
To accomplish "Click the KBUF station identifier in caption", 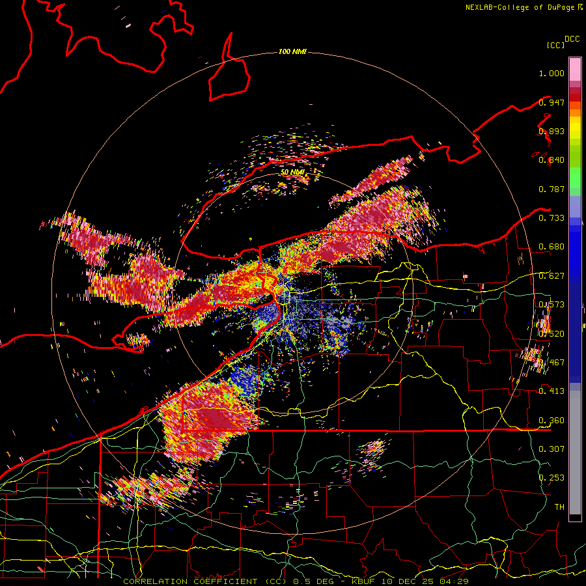I will [363, 581].
